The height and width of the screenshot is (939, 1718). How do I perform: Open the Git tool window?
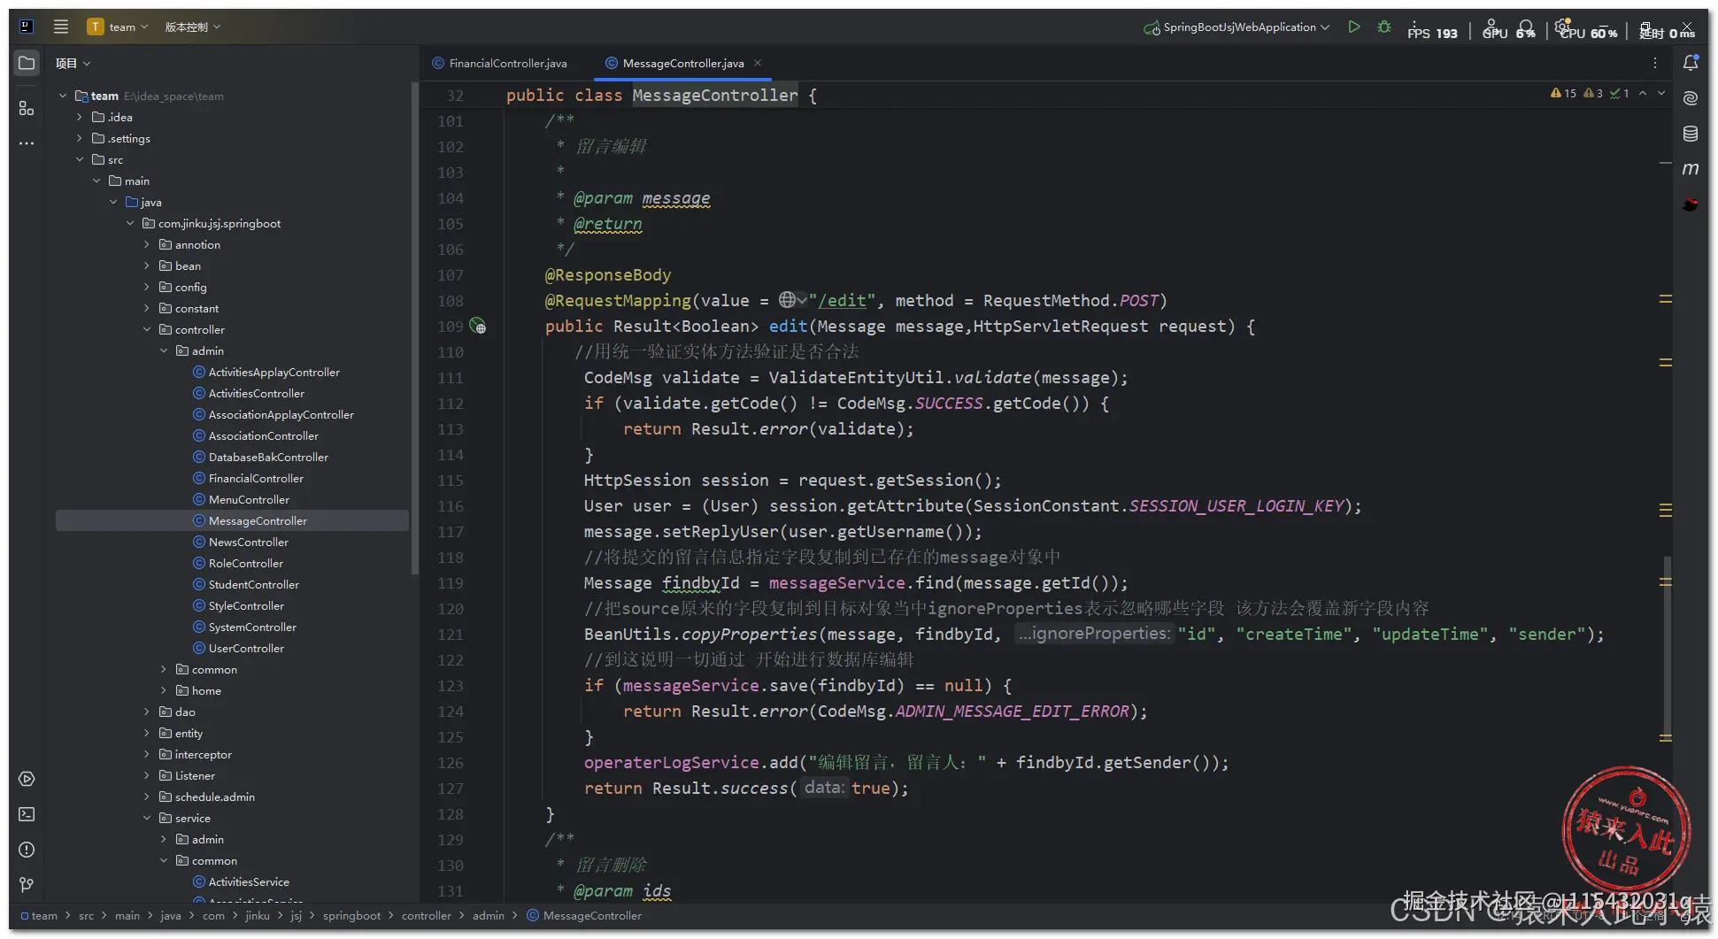[27, 885]
